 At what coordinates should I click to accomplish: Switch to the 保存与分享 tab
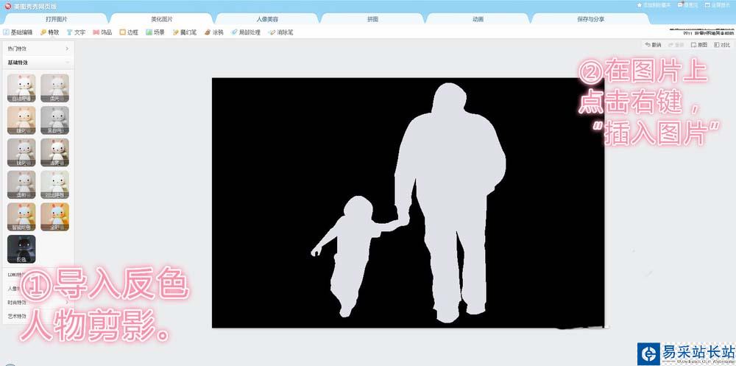pos(590,19)
